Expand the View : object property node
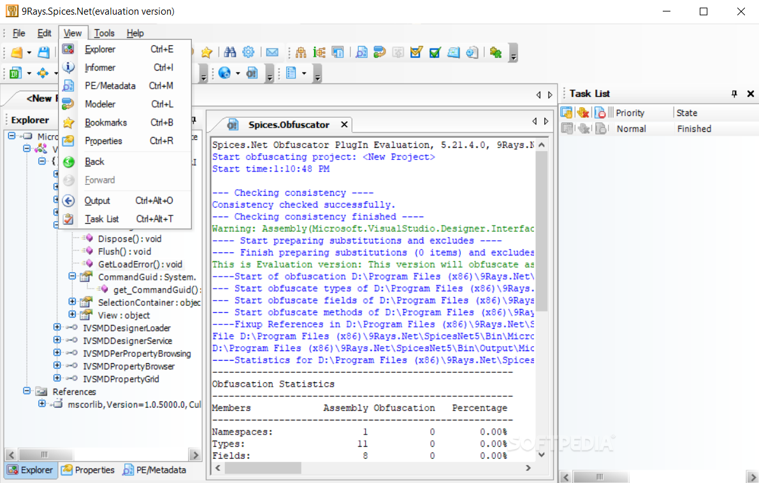This screenshot has width=759, height=483. point(72,315)
